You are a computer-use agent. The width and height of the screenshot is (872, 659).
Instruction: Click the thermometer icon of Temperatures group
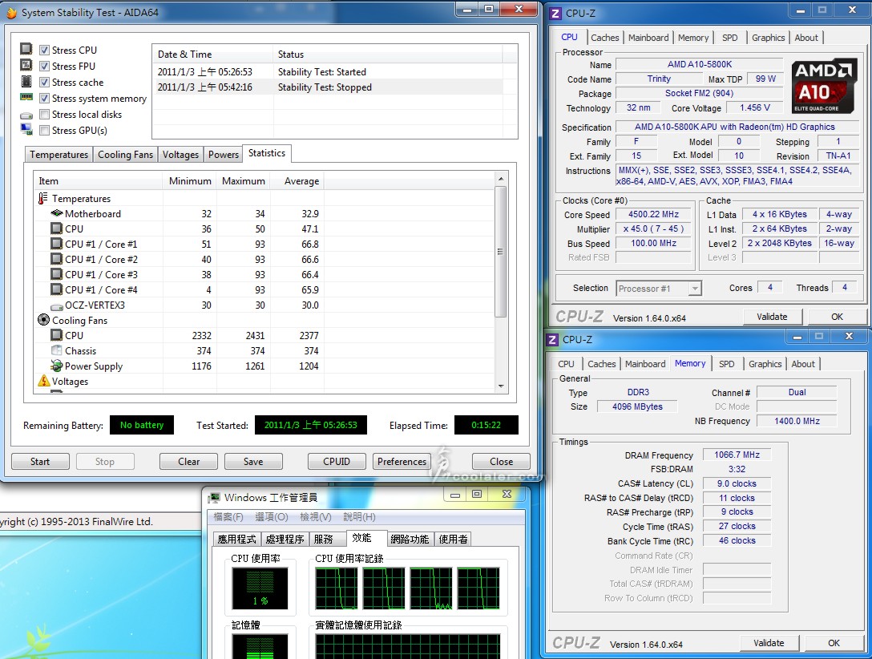(42, 198)
